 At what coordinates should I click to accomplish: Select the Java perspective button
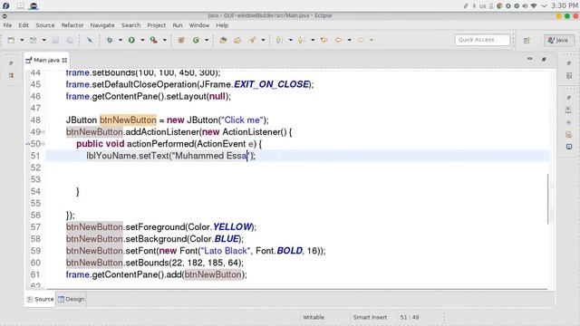tap(559, 40)
